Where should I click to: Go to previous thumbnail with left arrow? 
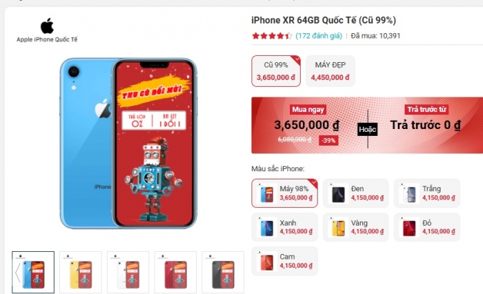tap(17, 273)
